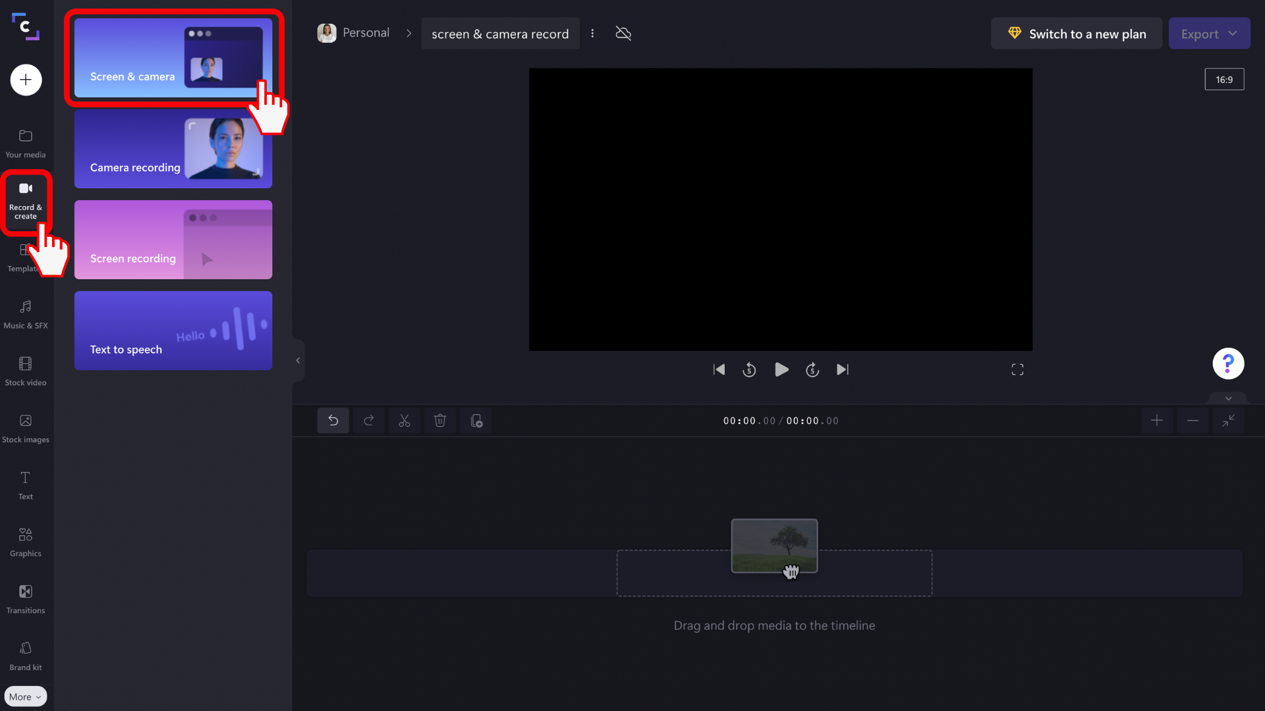Delete a clip with the trash icon
The image size is (1265, 711).
coord(440,420)
